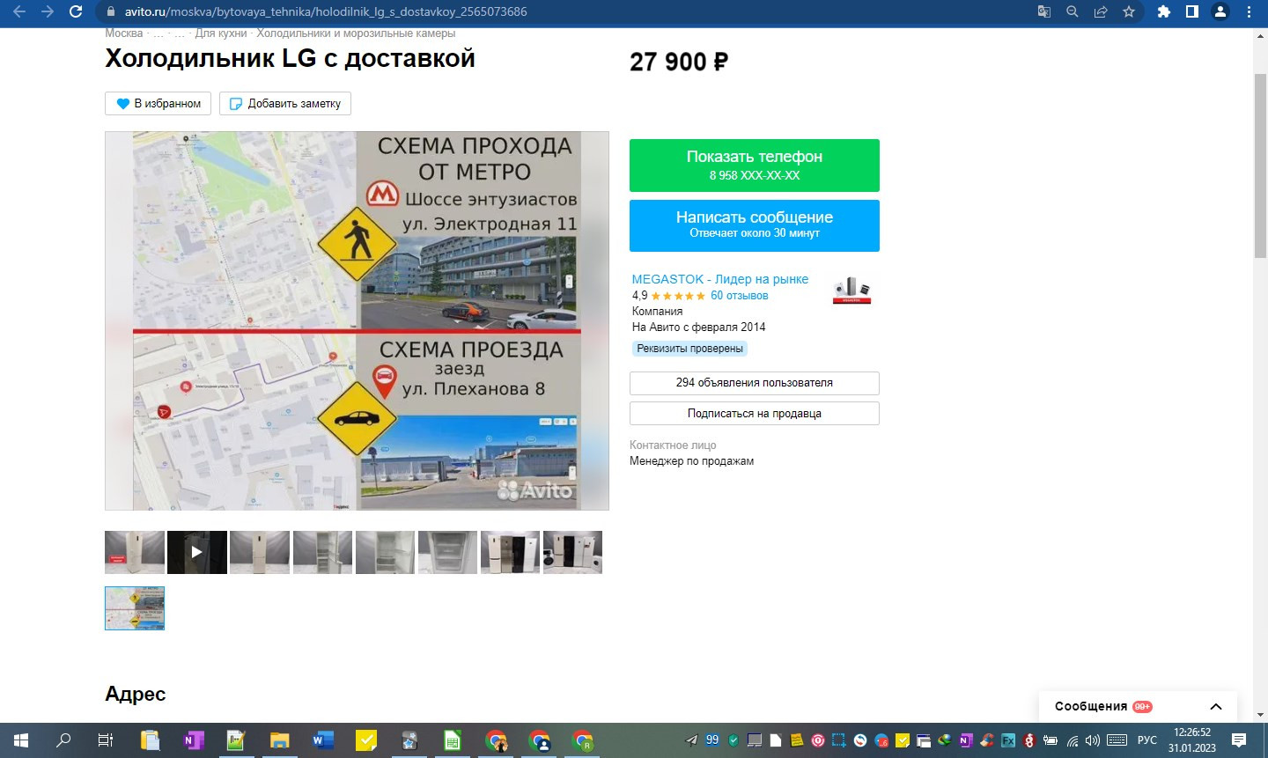This screenshot has height=758, width=1268.
Task: Open Windows taskbar search
Action: coord(63,740)
